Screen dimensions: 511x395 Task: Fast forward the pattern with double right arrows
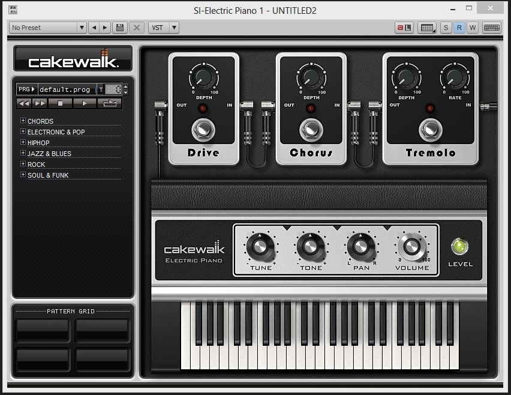(40, 103)
